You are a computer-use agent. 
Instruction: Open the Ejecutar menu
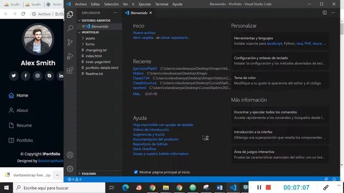[145, 4]
